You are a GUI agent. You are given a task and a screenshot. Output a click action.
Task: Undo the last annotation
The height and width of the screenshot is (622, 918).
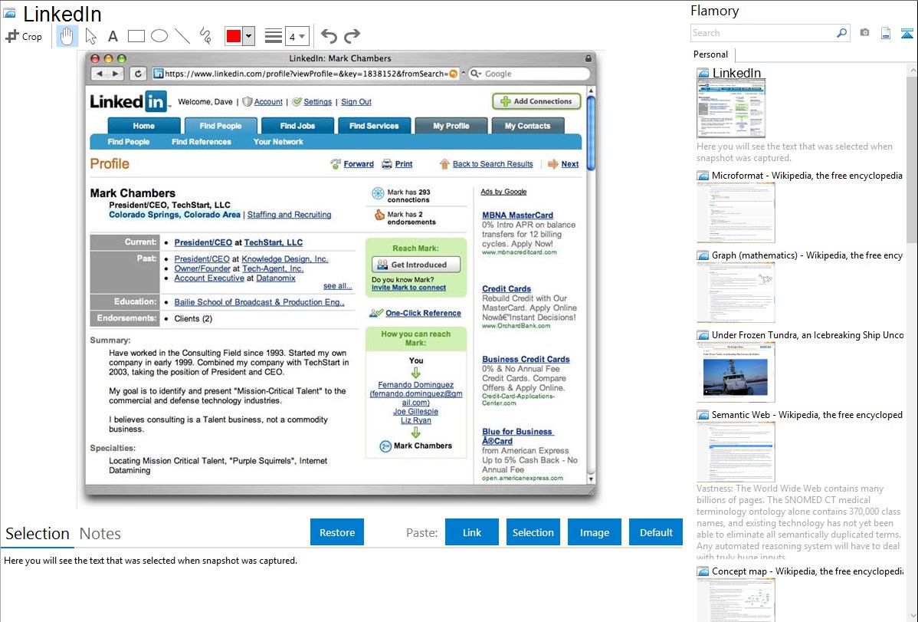[x=329, y=36]
